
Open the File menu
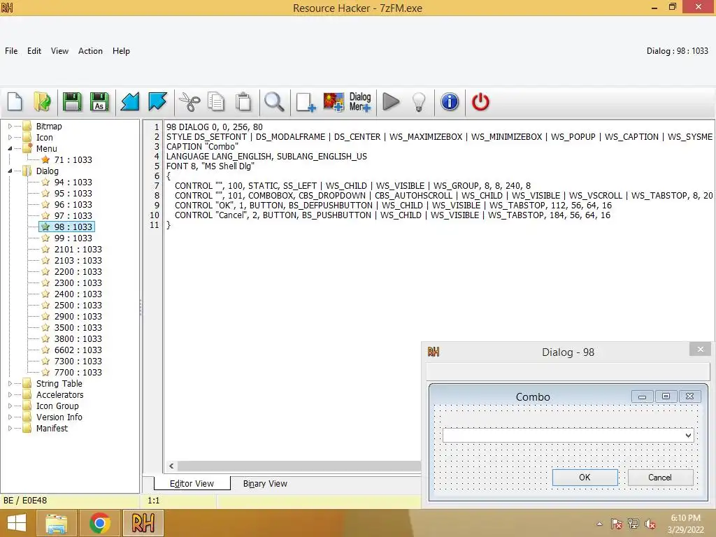tap(11, 51)
